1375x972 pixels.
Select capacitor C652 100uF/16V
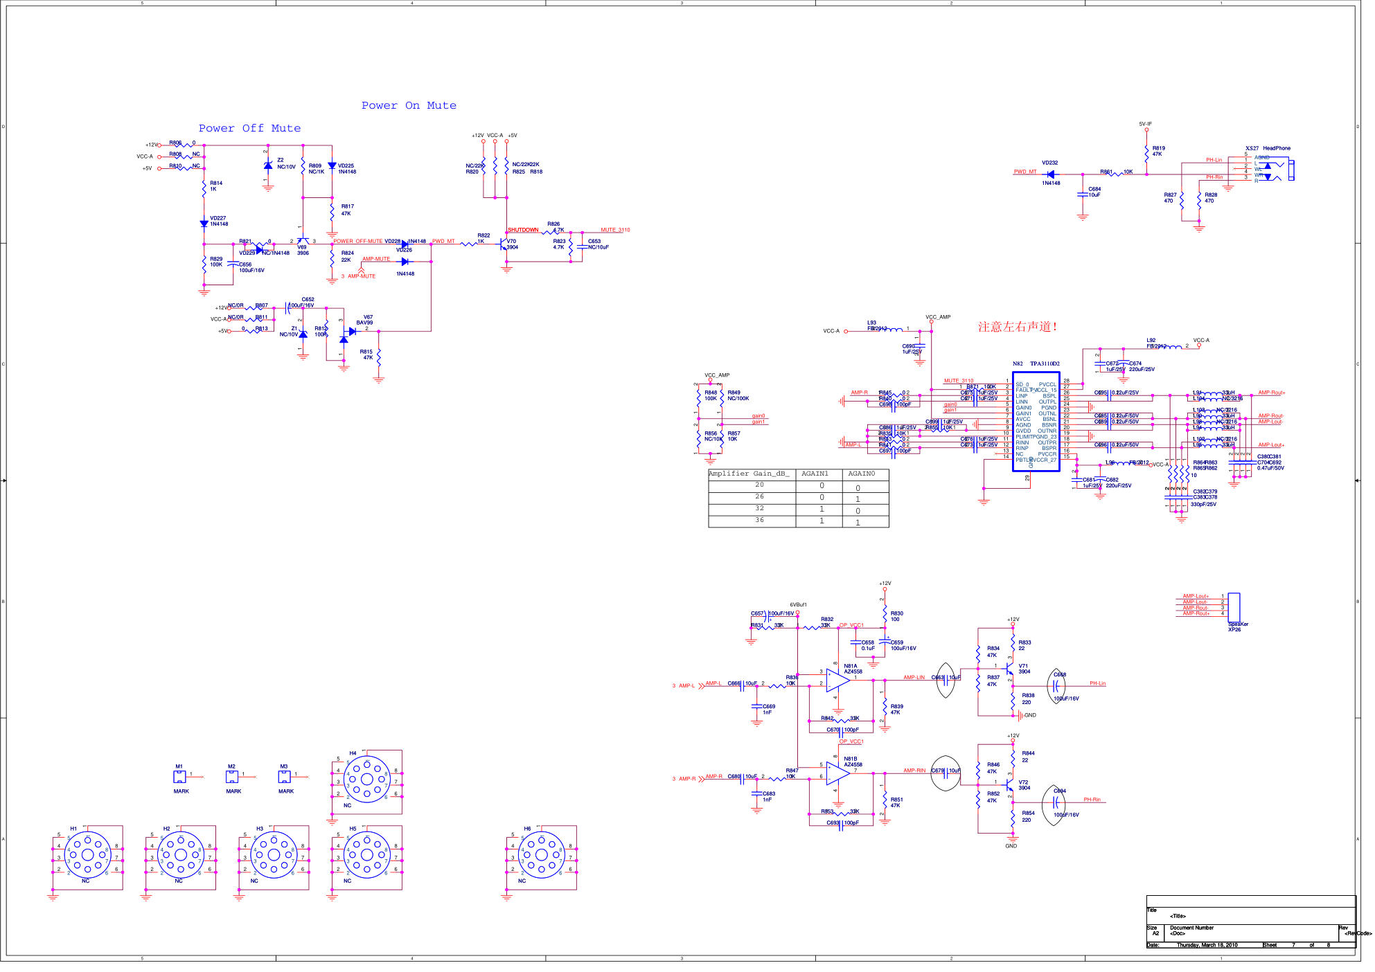coord(287,307)
